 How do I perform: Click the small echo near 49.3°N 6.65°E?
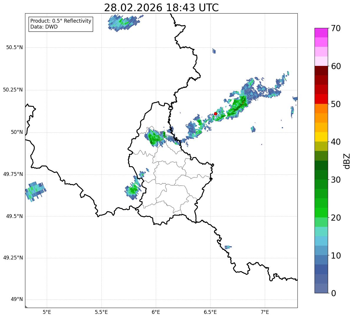(x=228, y=247)
